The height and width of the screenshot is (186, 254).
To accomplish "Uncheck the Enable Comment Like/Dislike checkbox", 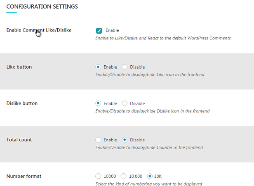I will click(x=99, y=30).
